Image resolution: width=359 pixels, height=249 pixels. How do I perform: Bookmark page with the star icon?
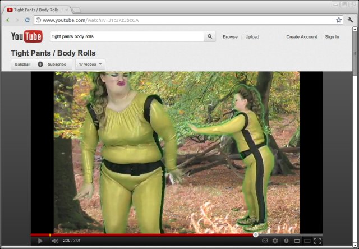click(x=339, y=20)
